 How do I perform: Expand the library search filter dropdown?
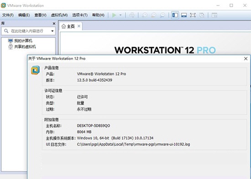coord(52,31)
